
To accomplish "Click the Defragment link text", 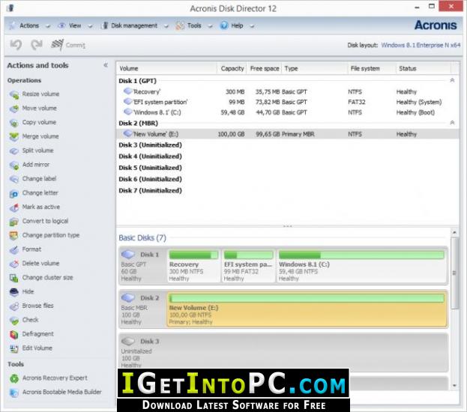I will click(37, 334).
